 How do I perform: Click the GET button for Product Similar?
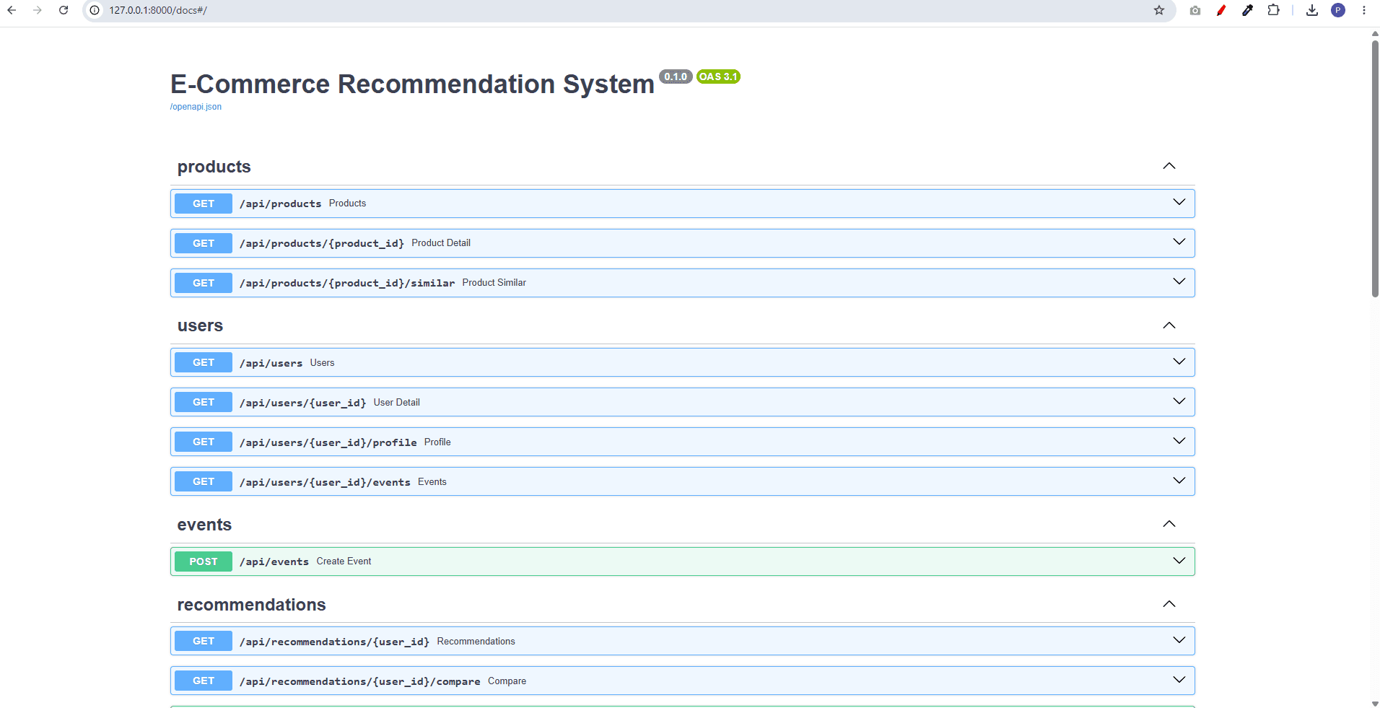coord(204,283)
